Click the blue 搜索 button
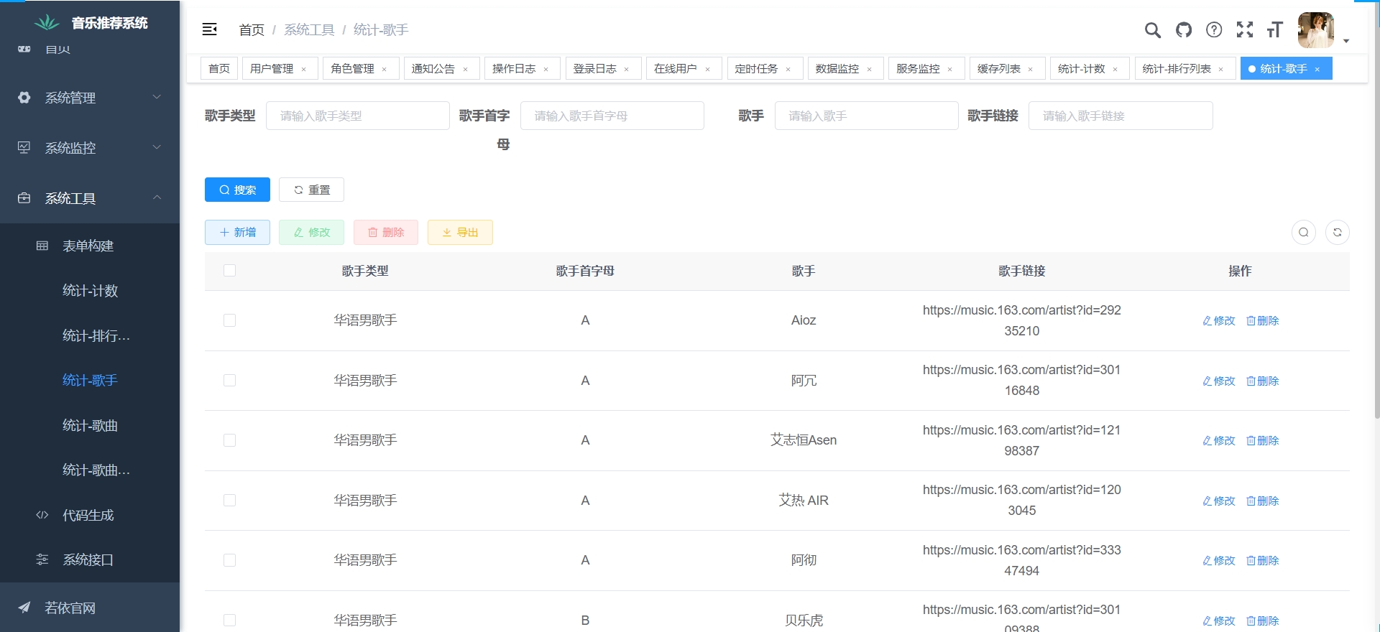This screenshot has width=1380, height=632. (x=237, y=190)
